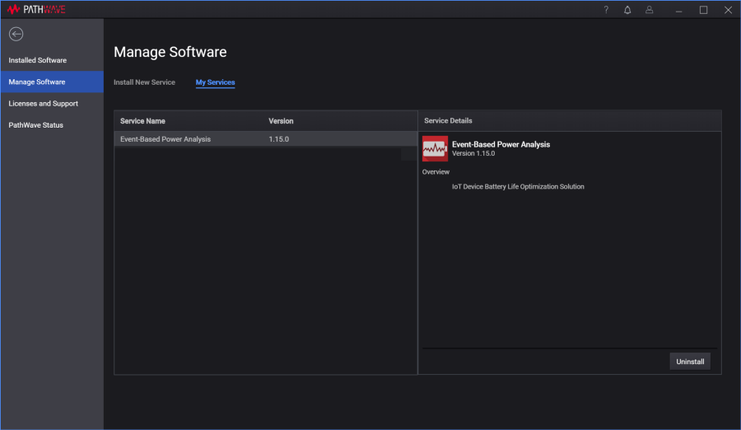Select Manage Software in the sidebar
This screenshot has width=741, height=430.
[x=37, y=82]
